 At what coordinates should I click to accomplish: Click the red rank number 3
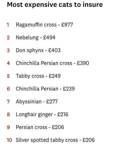click(x=8, y=50)
